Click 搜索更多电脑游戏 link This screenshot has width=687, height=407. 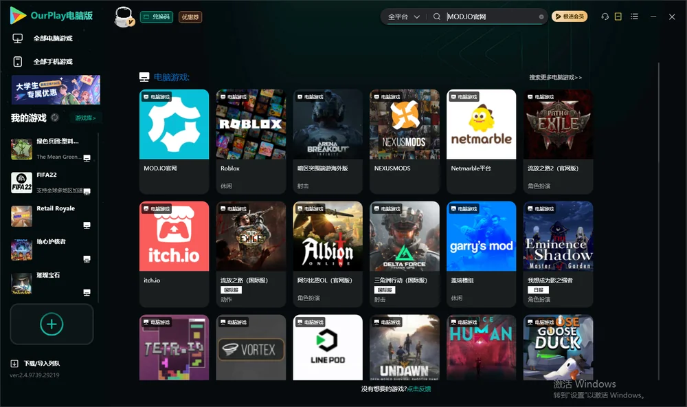point(556,78)
